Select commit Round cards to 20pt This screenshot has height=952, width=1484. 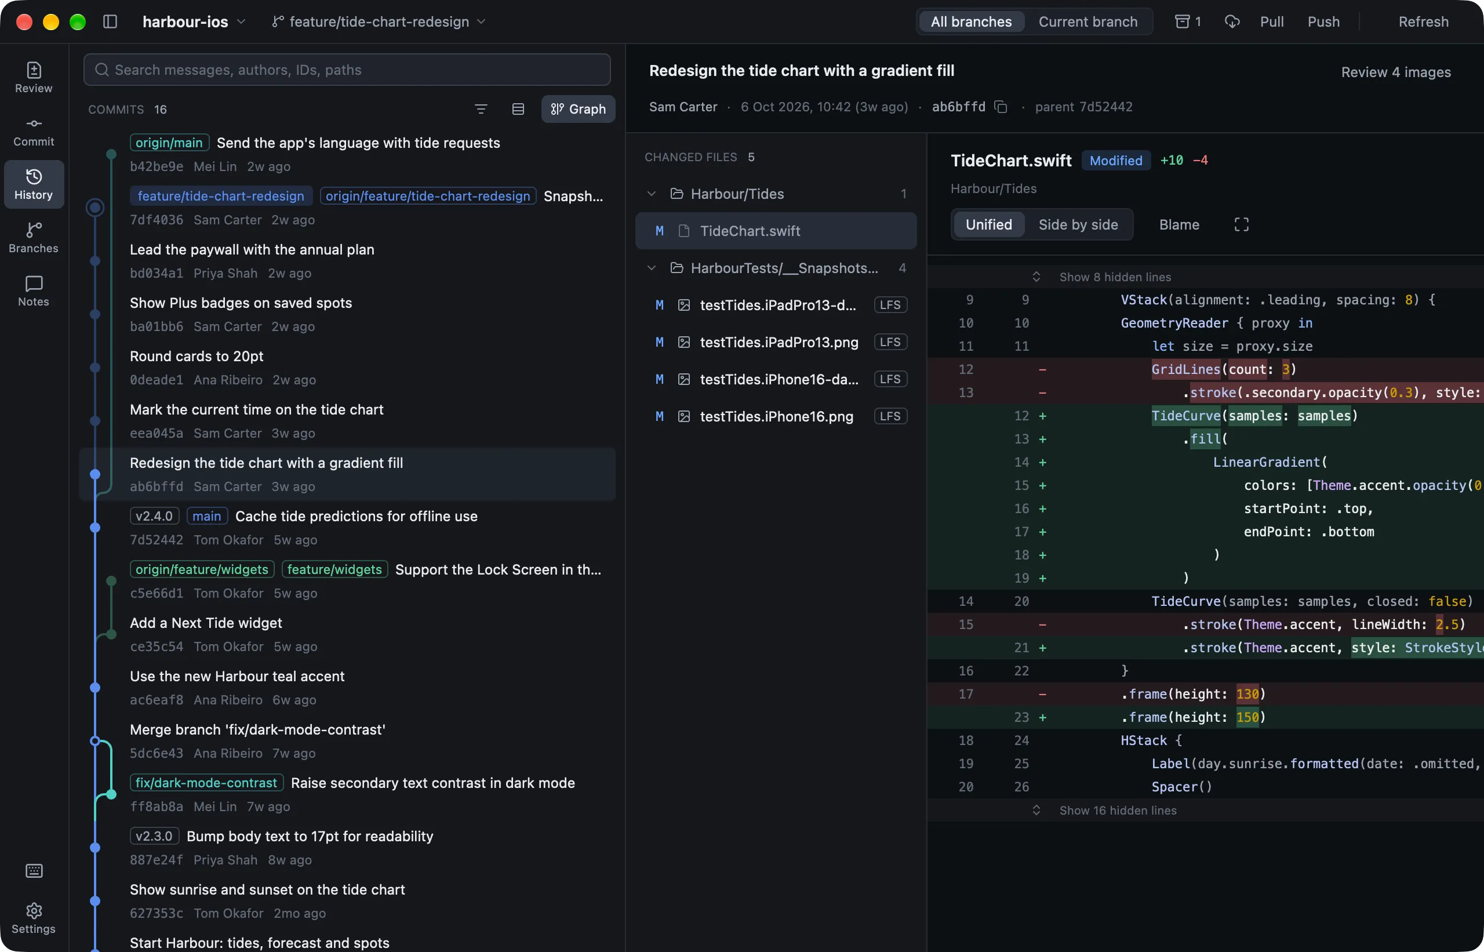(347, 367)
